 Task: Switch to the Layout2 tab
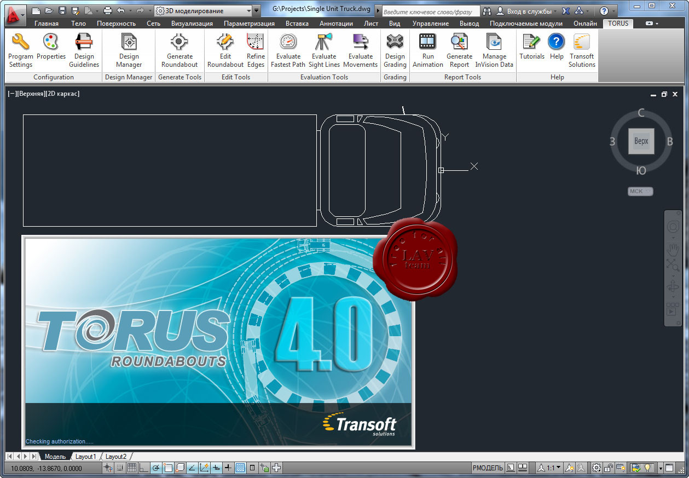click(x=116, y=456)
